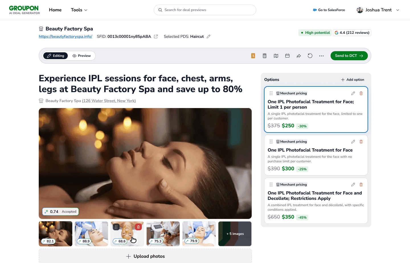This screenshot has width=410, height=263.
Task: Go to SalesForce link
Action: (329, 10)
